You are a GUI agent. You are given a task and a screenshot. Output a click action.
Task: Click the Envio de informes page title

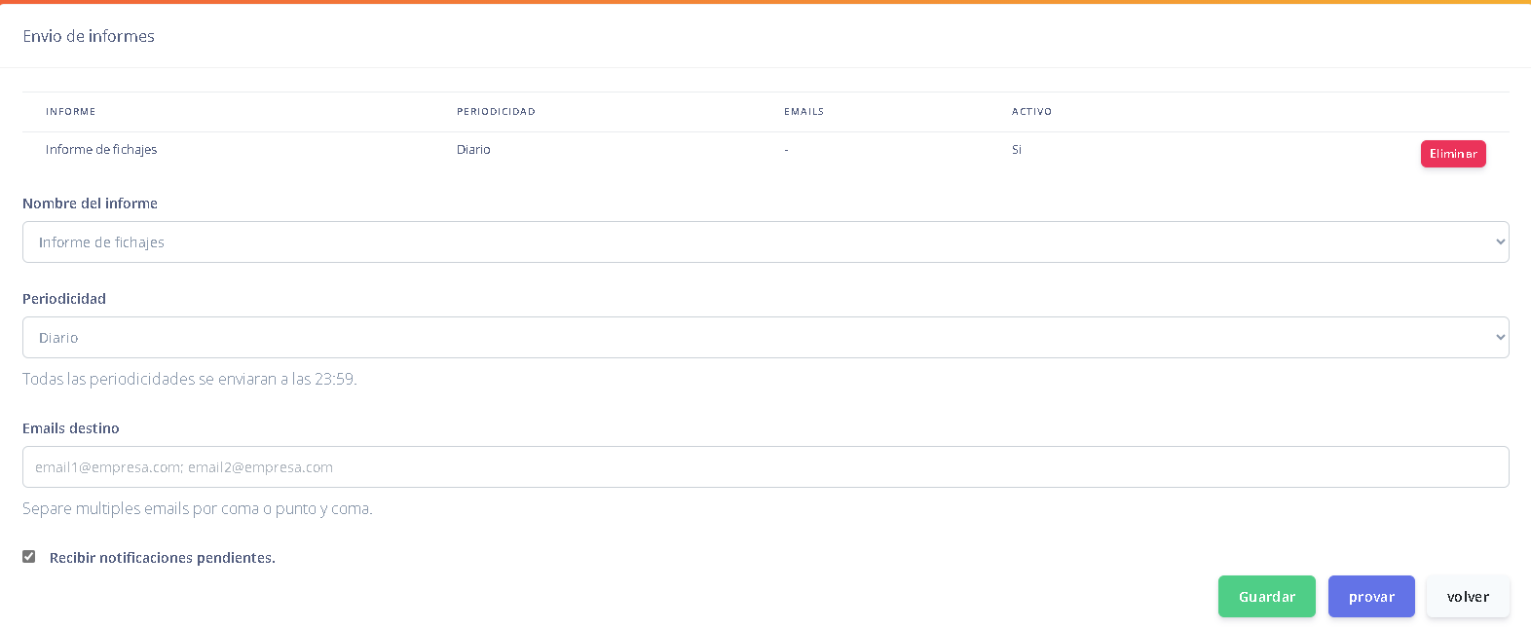click(89, 36)
